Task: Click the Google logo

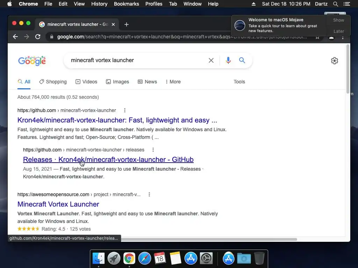Action: 32,61
